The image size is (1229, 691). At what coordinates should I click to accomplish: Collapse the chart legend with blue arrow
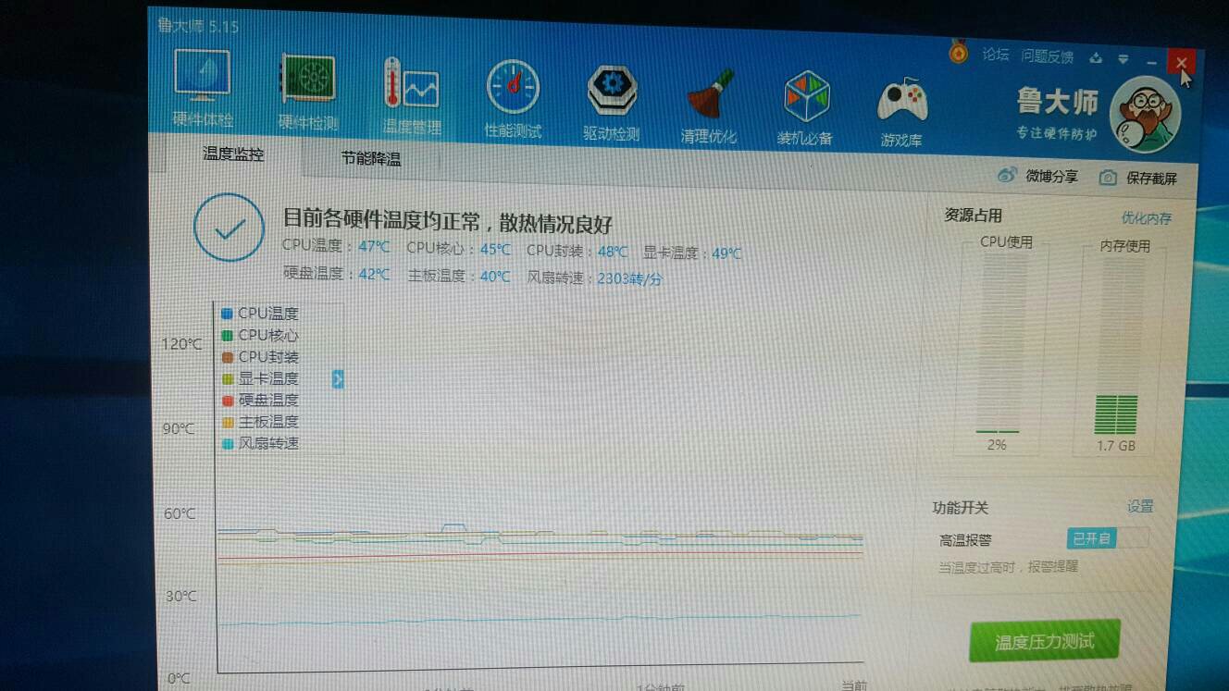pyautogui.click(x=338, y=378)
